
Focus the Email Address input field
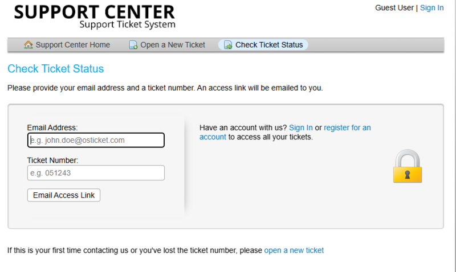pos(96,140)
